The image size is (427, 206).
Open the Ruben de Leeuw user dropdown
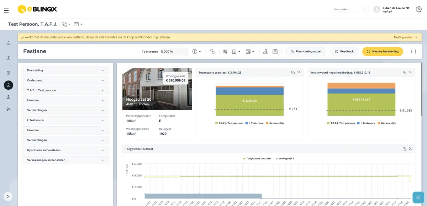pos(392,9)
